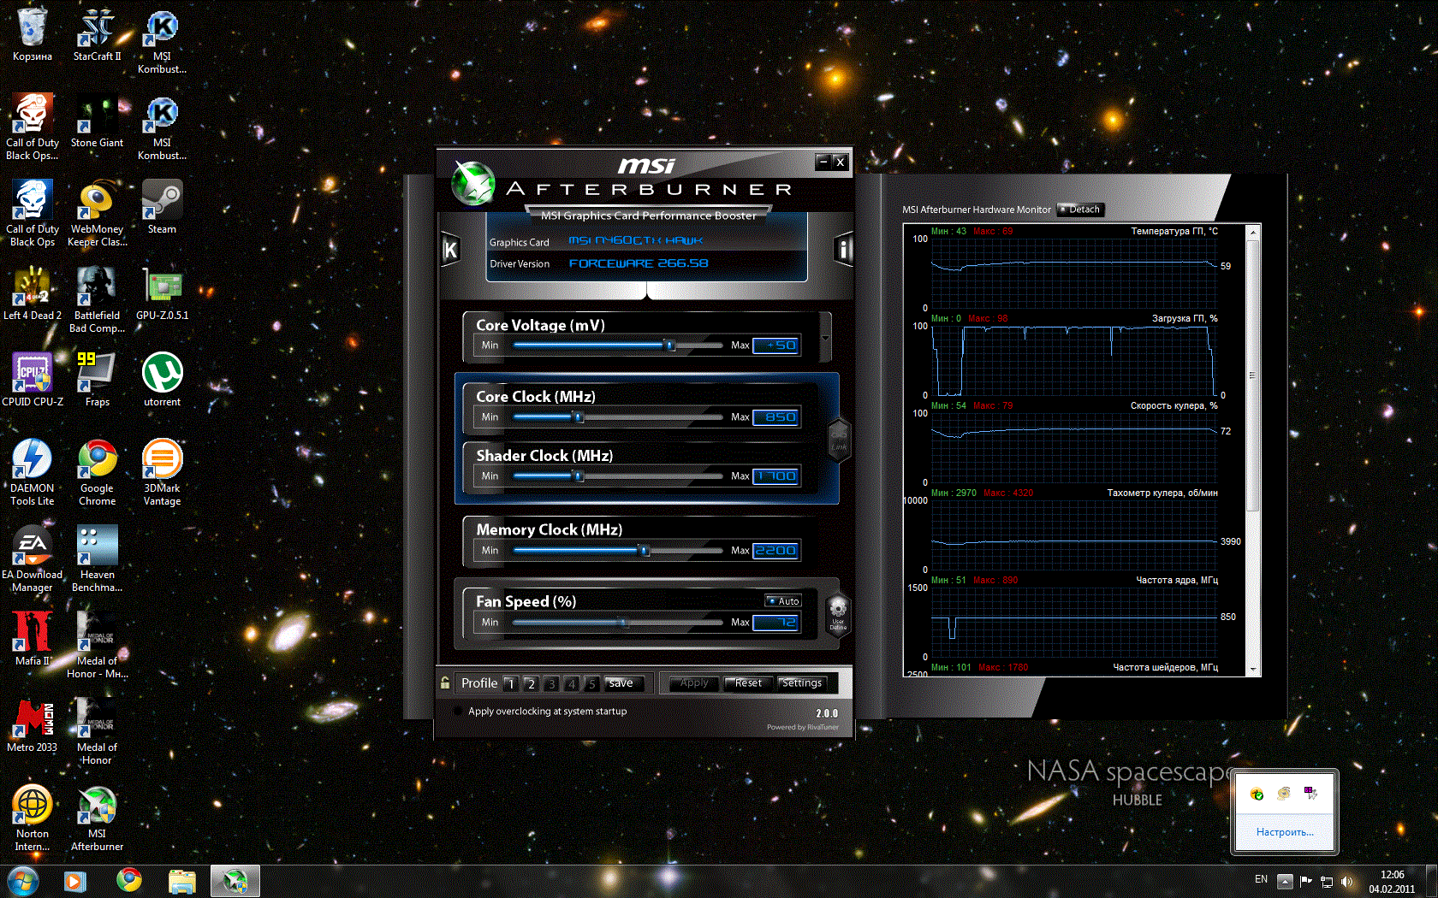Open the volume control in system tray
Image resolution: width=1438 pixels, height=898 pixels.
pyautogui.click(x=1347, y=881)
